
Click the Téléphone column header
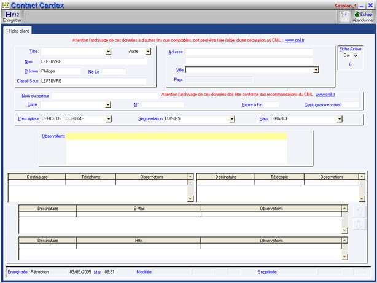coord(91,177)
